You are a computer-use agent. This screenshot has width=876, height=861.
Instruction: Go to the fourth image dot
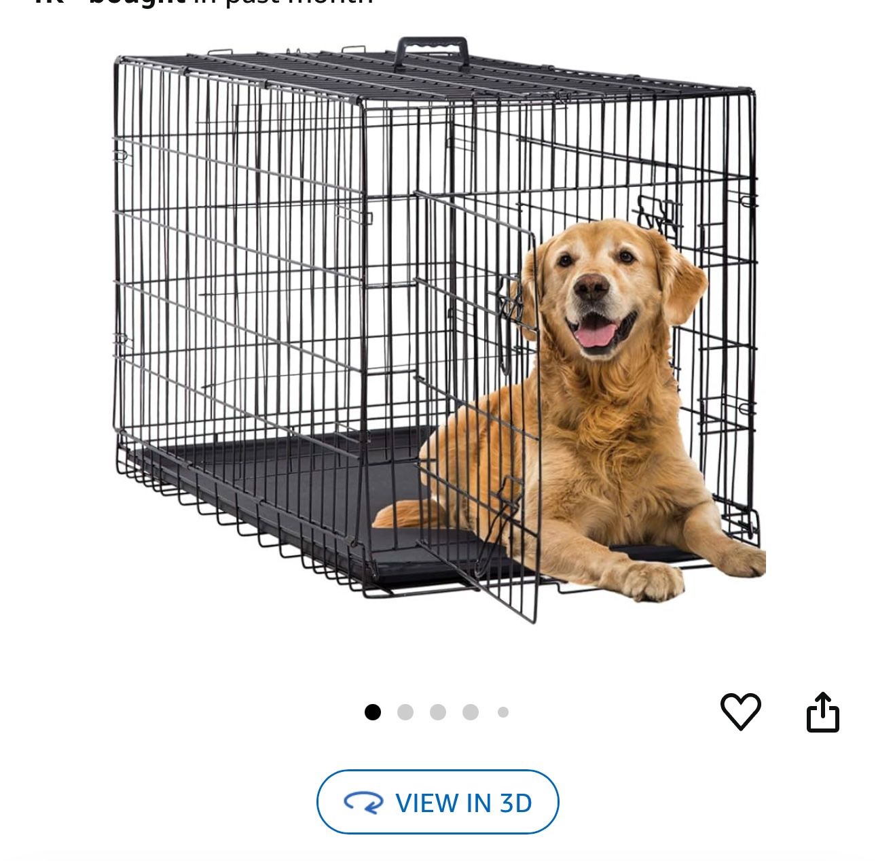pyautogui.click(x=471, y=712)
